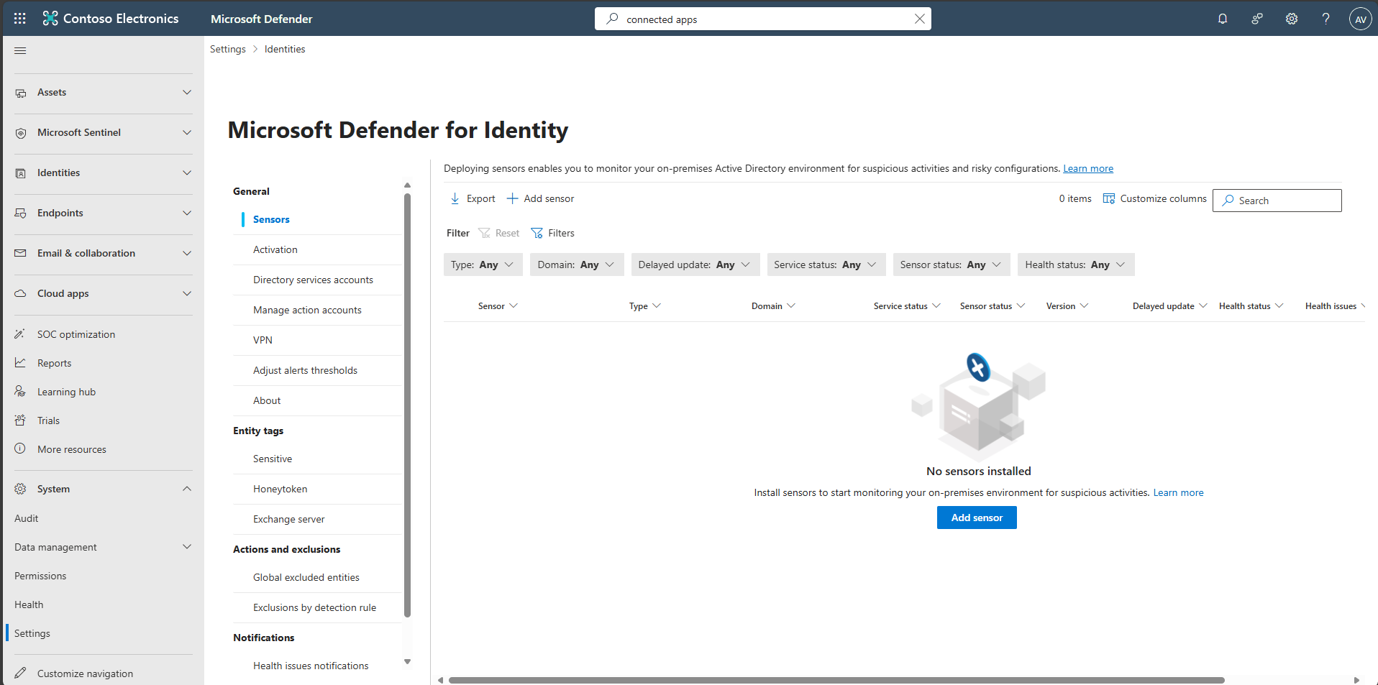Sort by the Version column header
The width and height of the screenshot is (1378, 685).
[x=1067, y=306]
